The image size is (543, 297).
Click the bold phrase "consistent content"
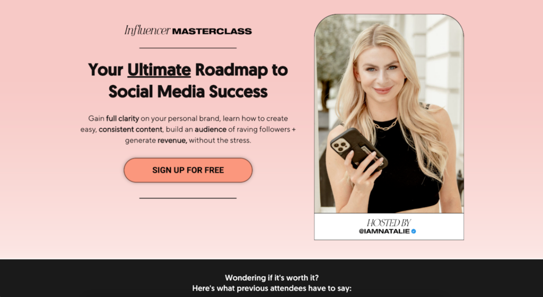[130, 129]
